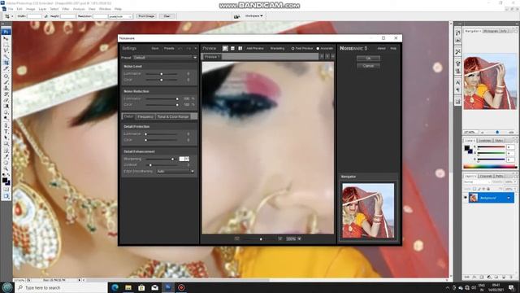Select single preview layout icon in Noiseware
The height and width of the screenshot is (293, 520).
click(x=225, y=49)
